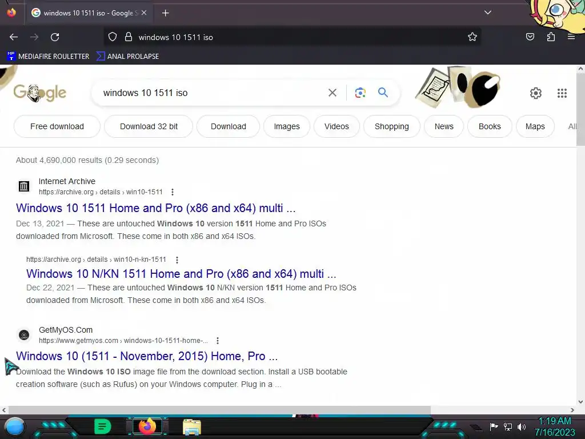Open File Explorer from the taskbar
This screenshot has width=585, height=439.
pyautogui.click(x=192, y=426)
